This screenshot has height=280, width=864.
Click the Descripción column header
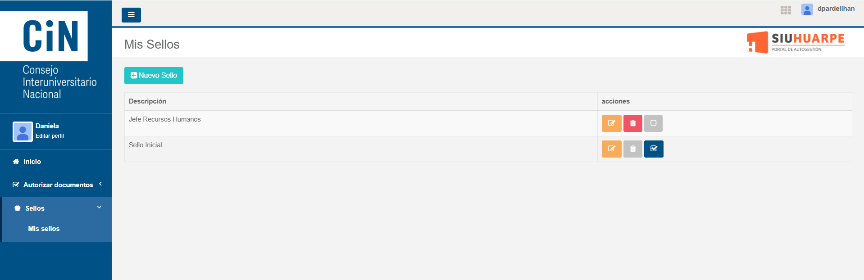(147, 101)
